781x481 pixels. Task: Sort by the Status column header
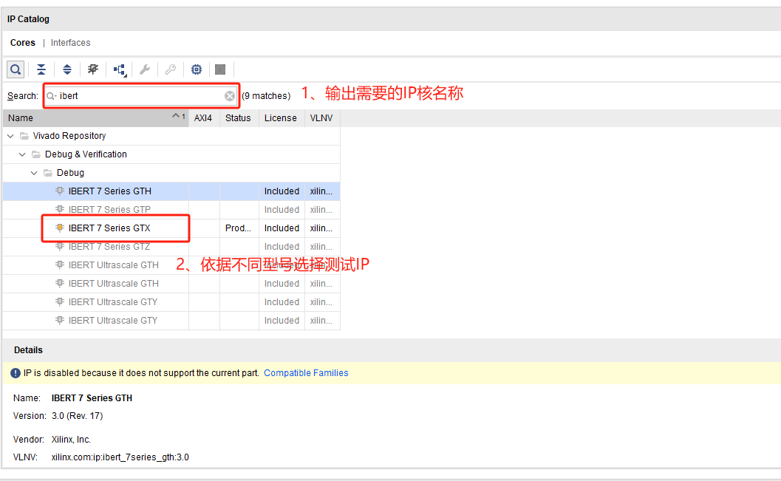[x=238, y=118]
